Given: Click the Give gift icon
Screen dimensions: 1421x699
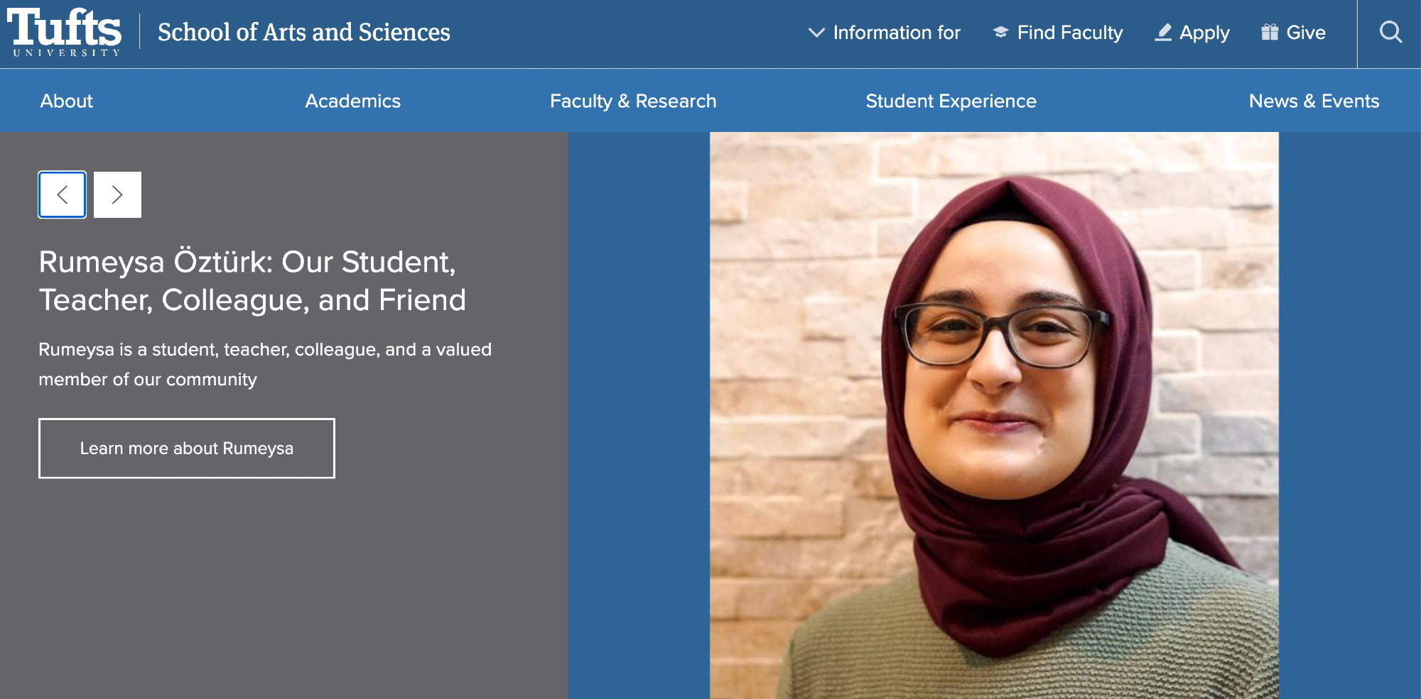Looking at the screenshot, I should point(1270,32).
